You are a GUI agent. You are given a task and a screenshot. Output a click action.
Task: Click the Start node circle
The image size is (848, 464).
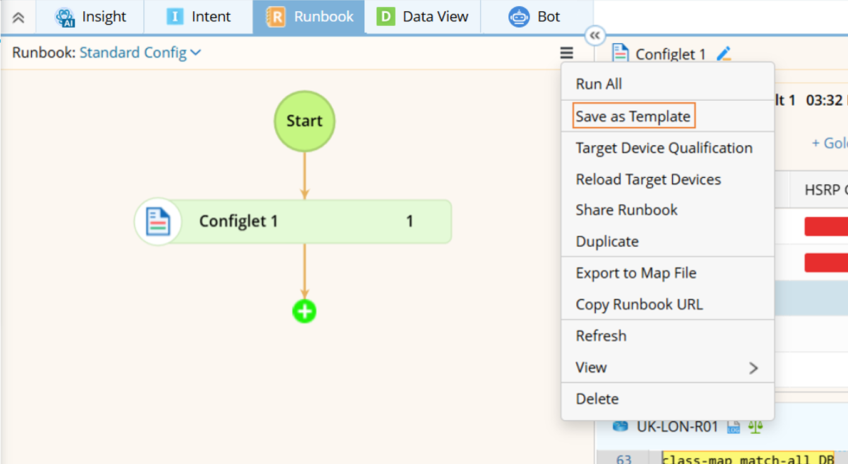click(x=304, y=121)
